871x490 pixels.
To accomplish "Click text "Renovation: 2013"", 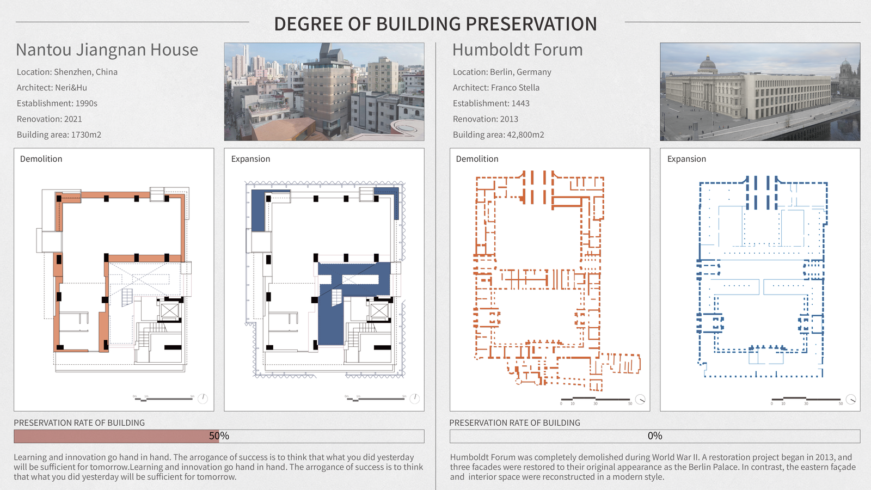I will [486, 119].
